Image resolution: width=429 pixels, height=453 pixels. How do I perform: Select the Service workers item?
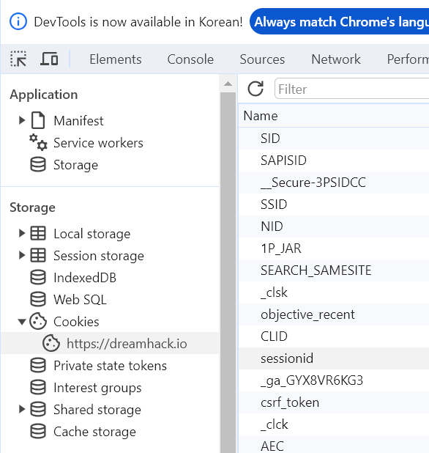pyautogui.click(x=98, y=143)
